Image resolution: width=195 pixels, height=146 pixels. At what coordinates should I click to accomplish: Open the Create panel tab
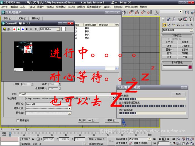point(164,19)
